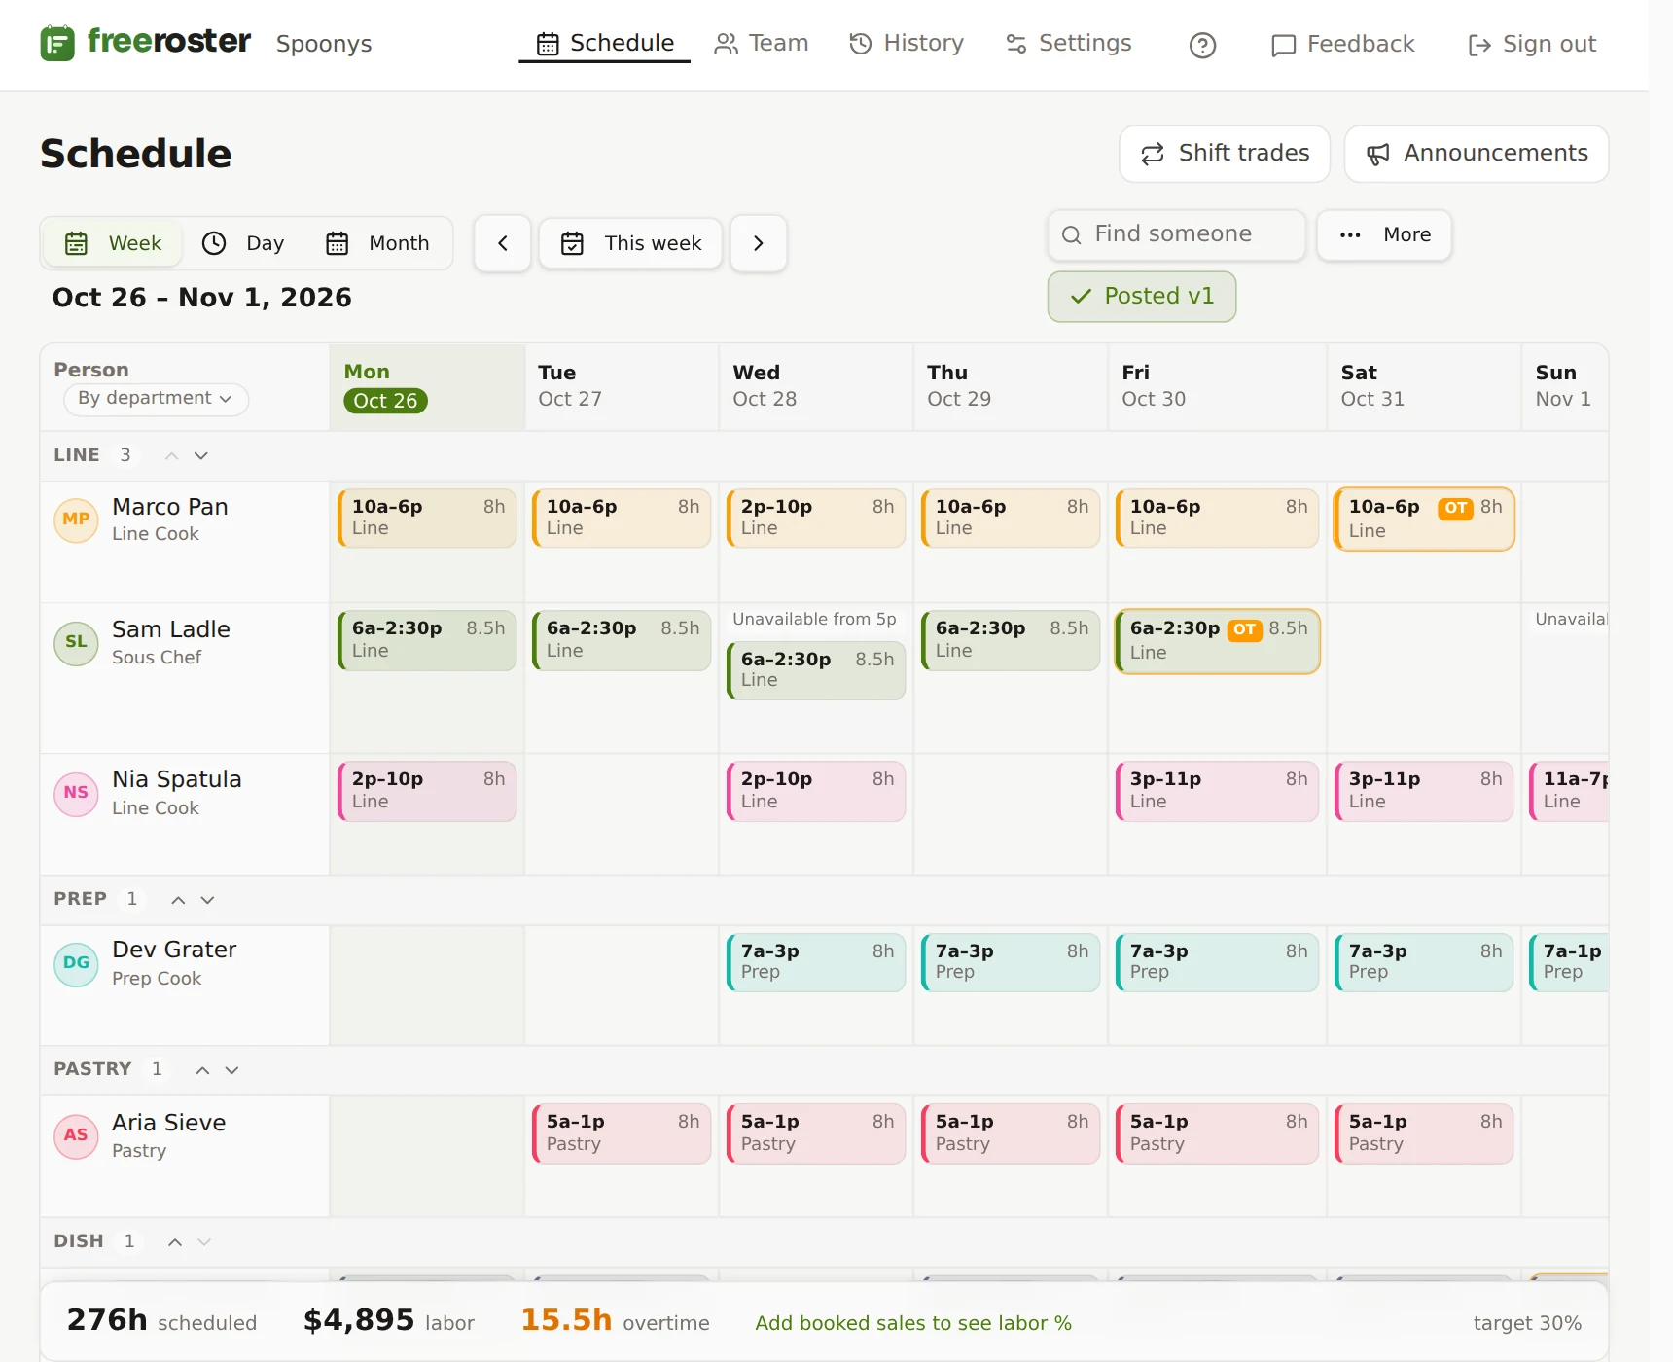Click Aria Sieve's AS avatar
This screenshot has height=1362, width=1673.
(76, 1135)
